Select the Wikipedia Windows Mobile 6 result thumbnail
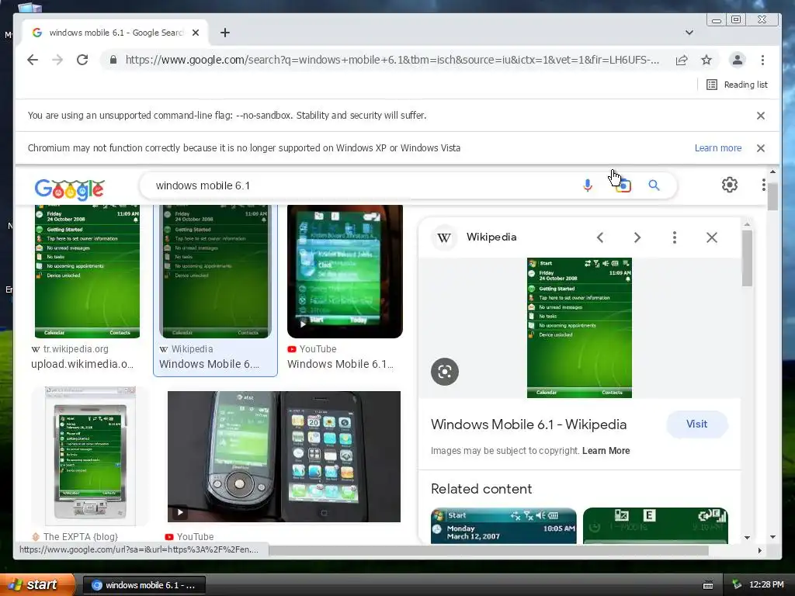The height and width of the screenshot is (596, 795). pos(216,271)
